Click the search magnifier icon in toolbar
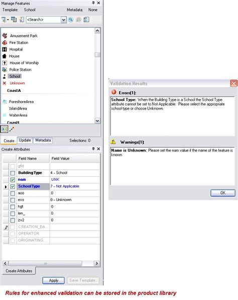This screenshot has height=300, width=238. pos(71,20)
